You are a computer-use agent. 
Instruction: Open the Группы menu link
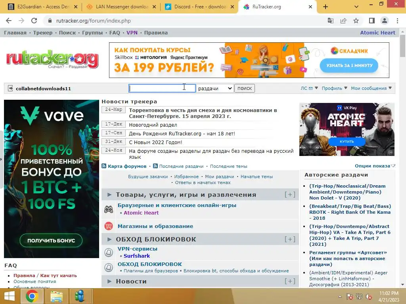(x=92, y=33)
